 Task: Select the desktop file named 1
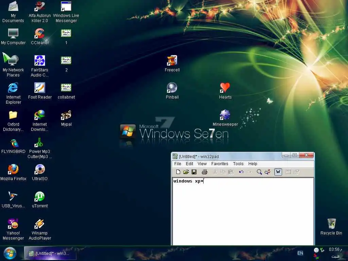click(66, 37)
